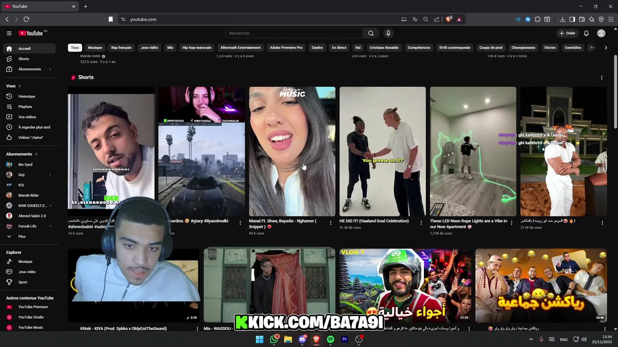
Task: Select the En direct filter chip
Action: point(339,48)
